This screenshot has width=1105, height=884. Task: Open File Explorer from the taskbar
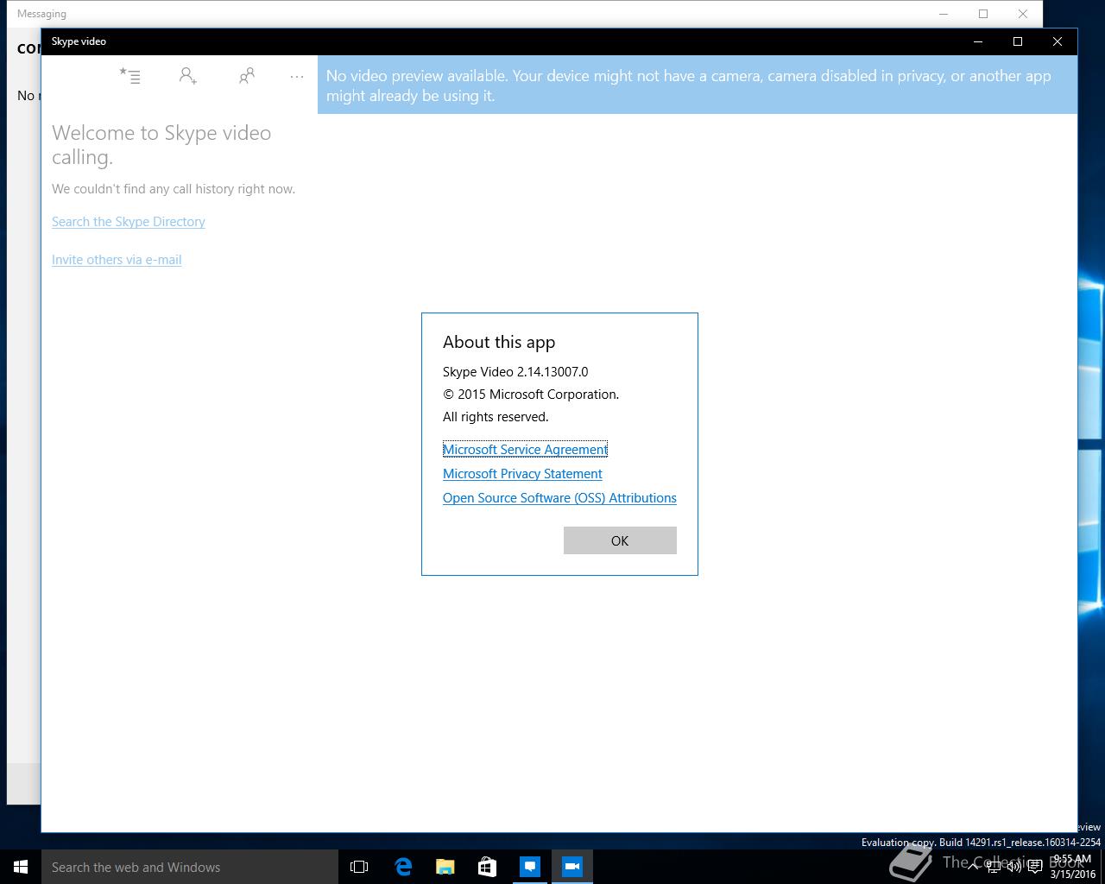pos(445,867)
